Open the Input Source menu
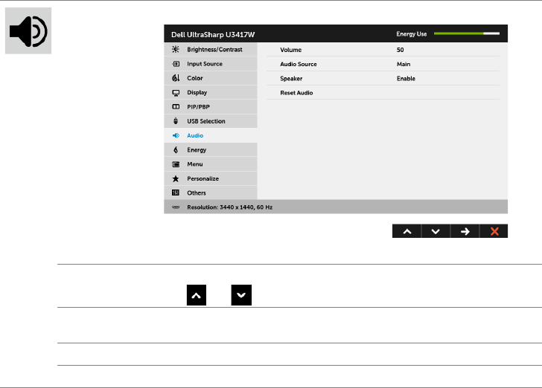542x388 pixels. click(x=211, y=64)
